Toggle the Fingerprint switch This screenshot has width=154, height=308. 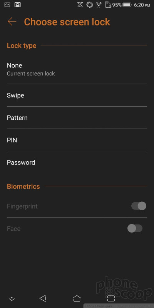point(139,206)
